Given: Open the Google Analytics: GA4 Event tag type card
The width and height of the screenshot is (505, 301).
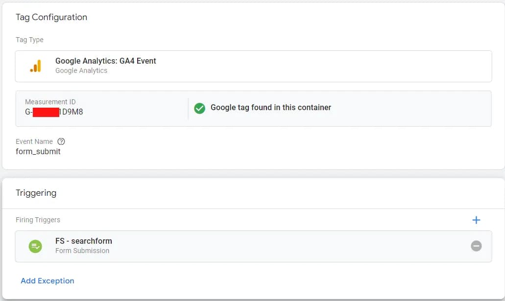Looking at the screenshot, I should click(x=255, y=66).
